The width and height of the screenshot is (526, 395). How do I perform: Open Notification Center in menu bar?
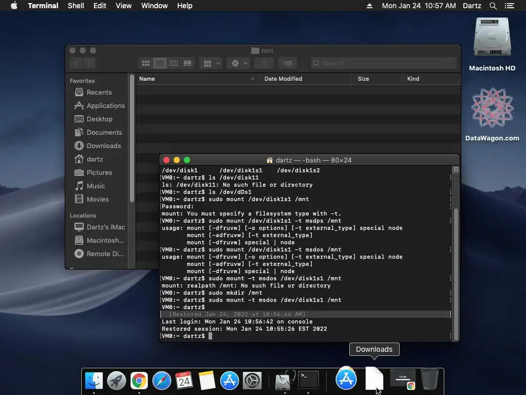click(x=510, y=6)
